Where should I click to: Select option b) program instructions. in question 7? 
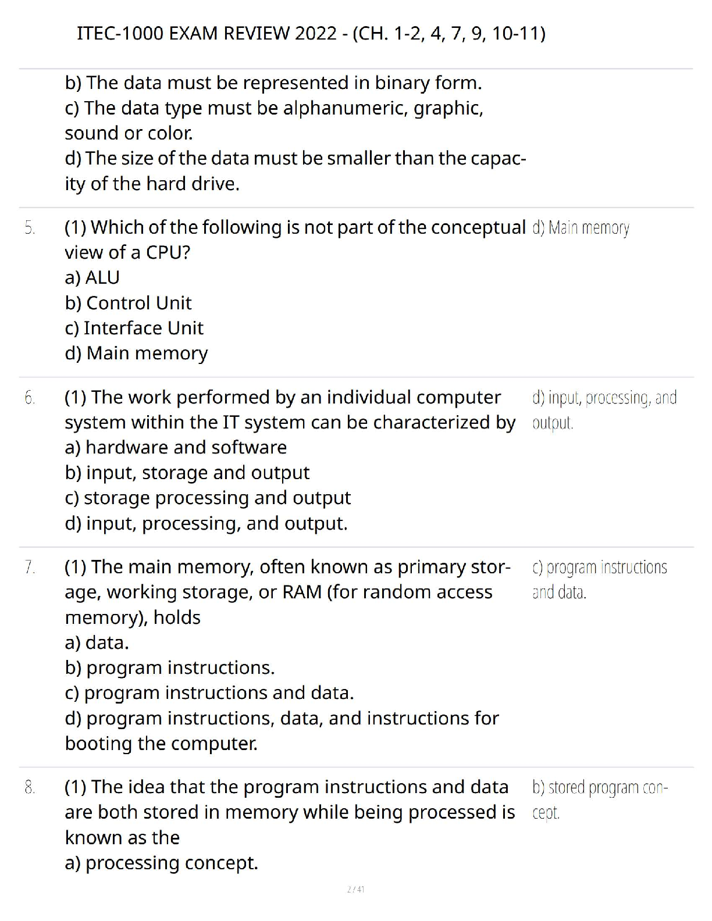point(170,667)
